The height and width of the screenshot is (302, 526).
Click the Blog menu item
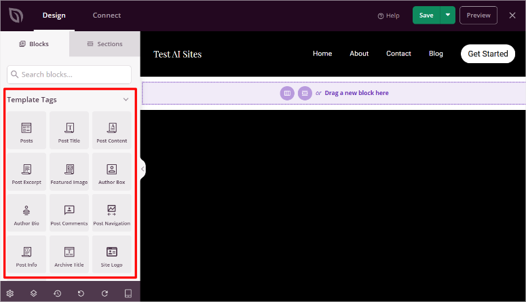pos(436,54)
